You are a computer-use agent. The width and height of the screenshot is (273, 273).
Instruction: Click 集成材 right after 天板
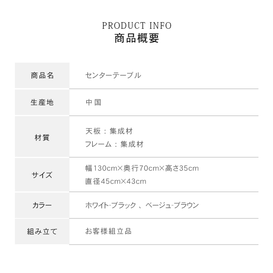(121, 131)
